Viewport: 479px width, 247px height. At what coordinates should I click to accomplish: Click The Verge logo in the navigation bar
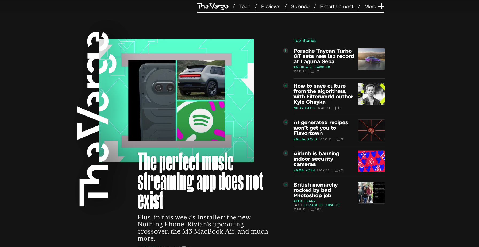[x=213, y=6]
